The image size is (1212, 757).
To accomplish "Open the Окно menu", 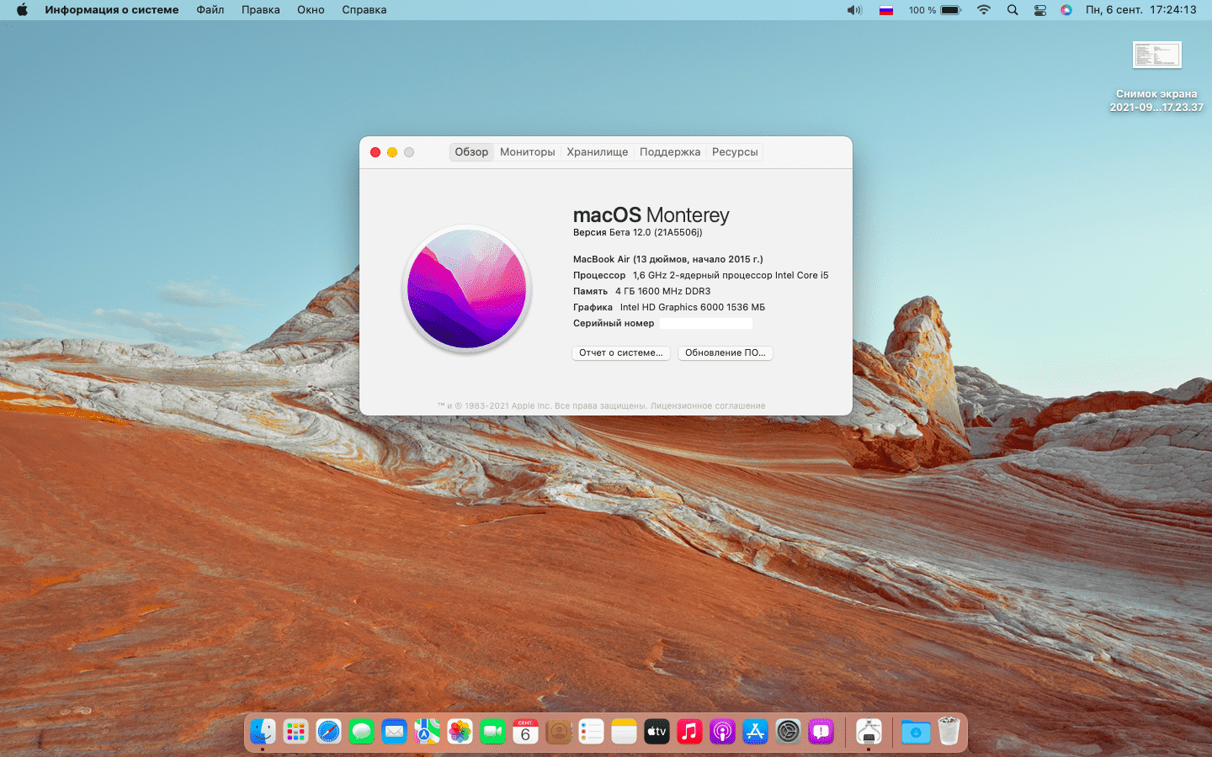I will tap(311, 10).
